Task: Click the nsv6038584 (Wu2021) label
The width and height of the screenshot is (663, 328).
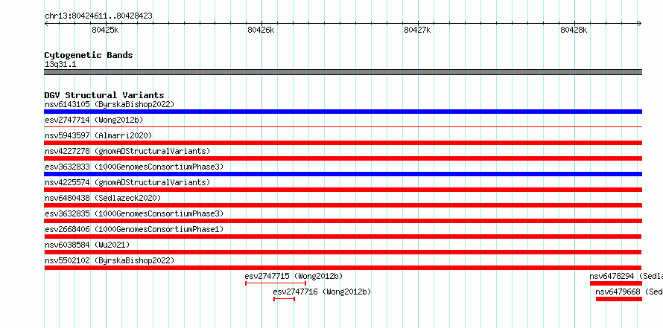Action: point(87,245)
